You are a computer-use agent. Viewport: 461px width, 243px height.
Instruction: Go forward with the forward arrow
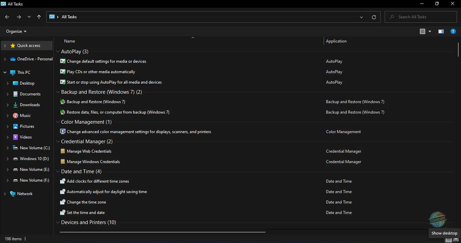point(19,17)
